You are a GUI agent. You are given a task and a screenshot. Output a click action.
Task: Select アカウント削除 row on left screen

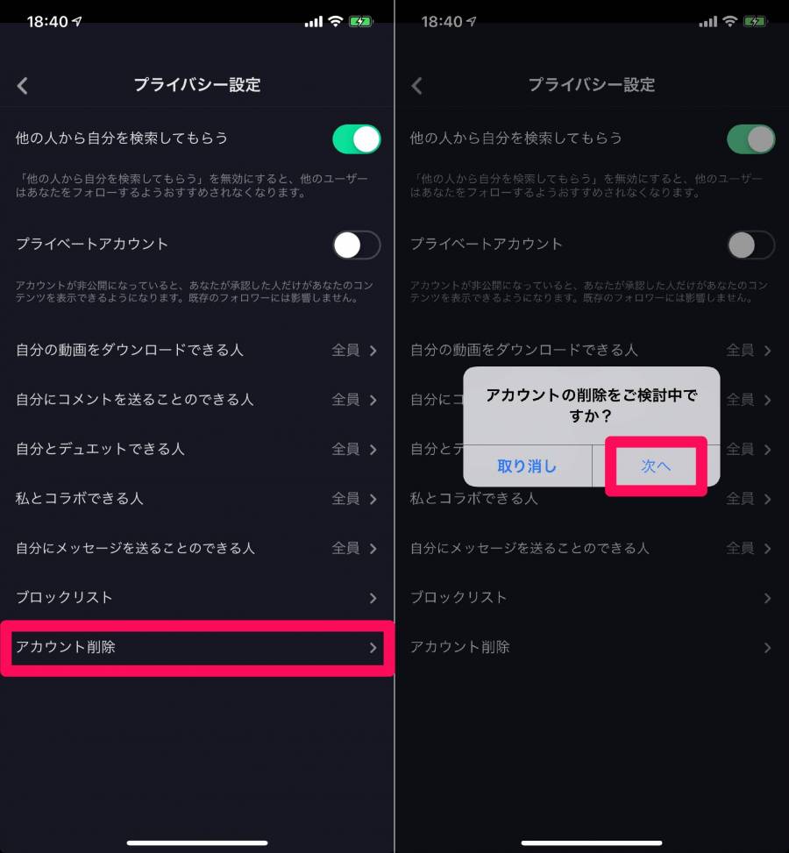click(197, 647)
